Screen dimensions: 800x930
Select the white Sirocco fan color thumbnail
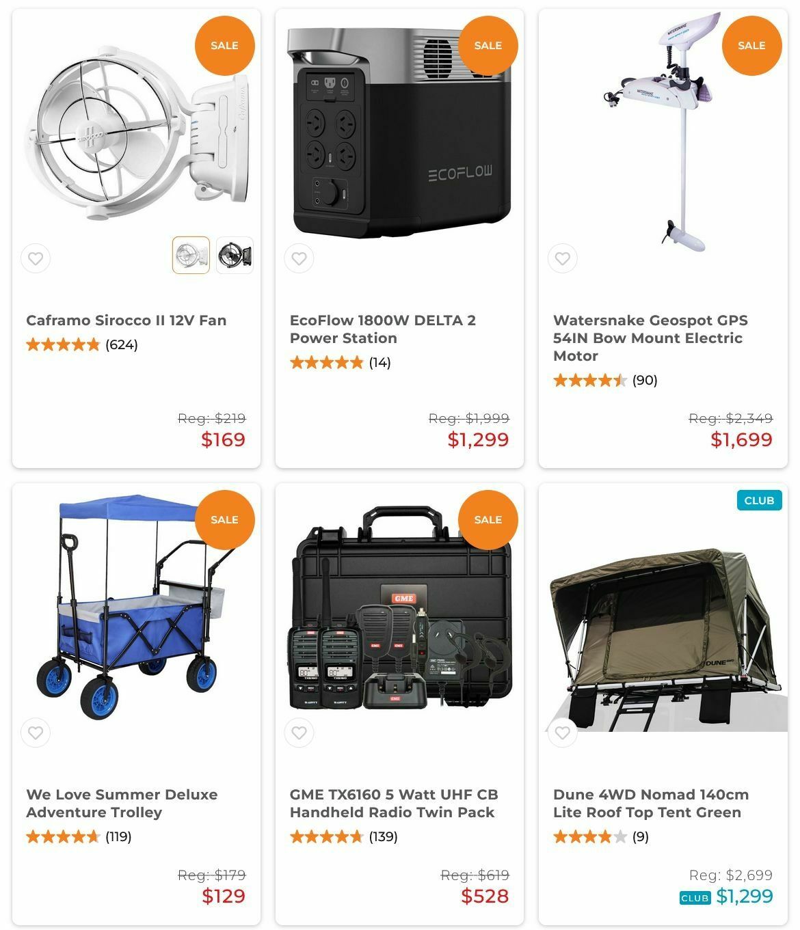point(191,255)
